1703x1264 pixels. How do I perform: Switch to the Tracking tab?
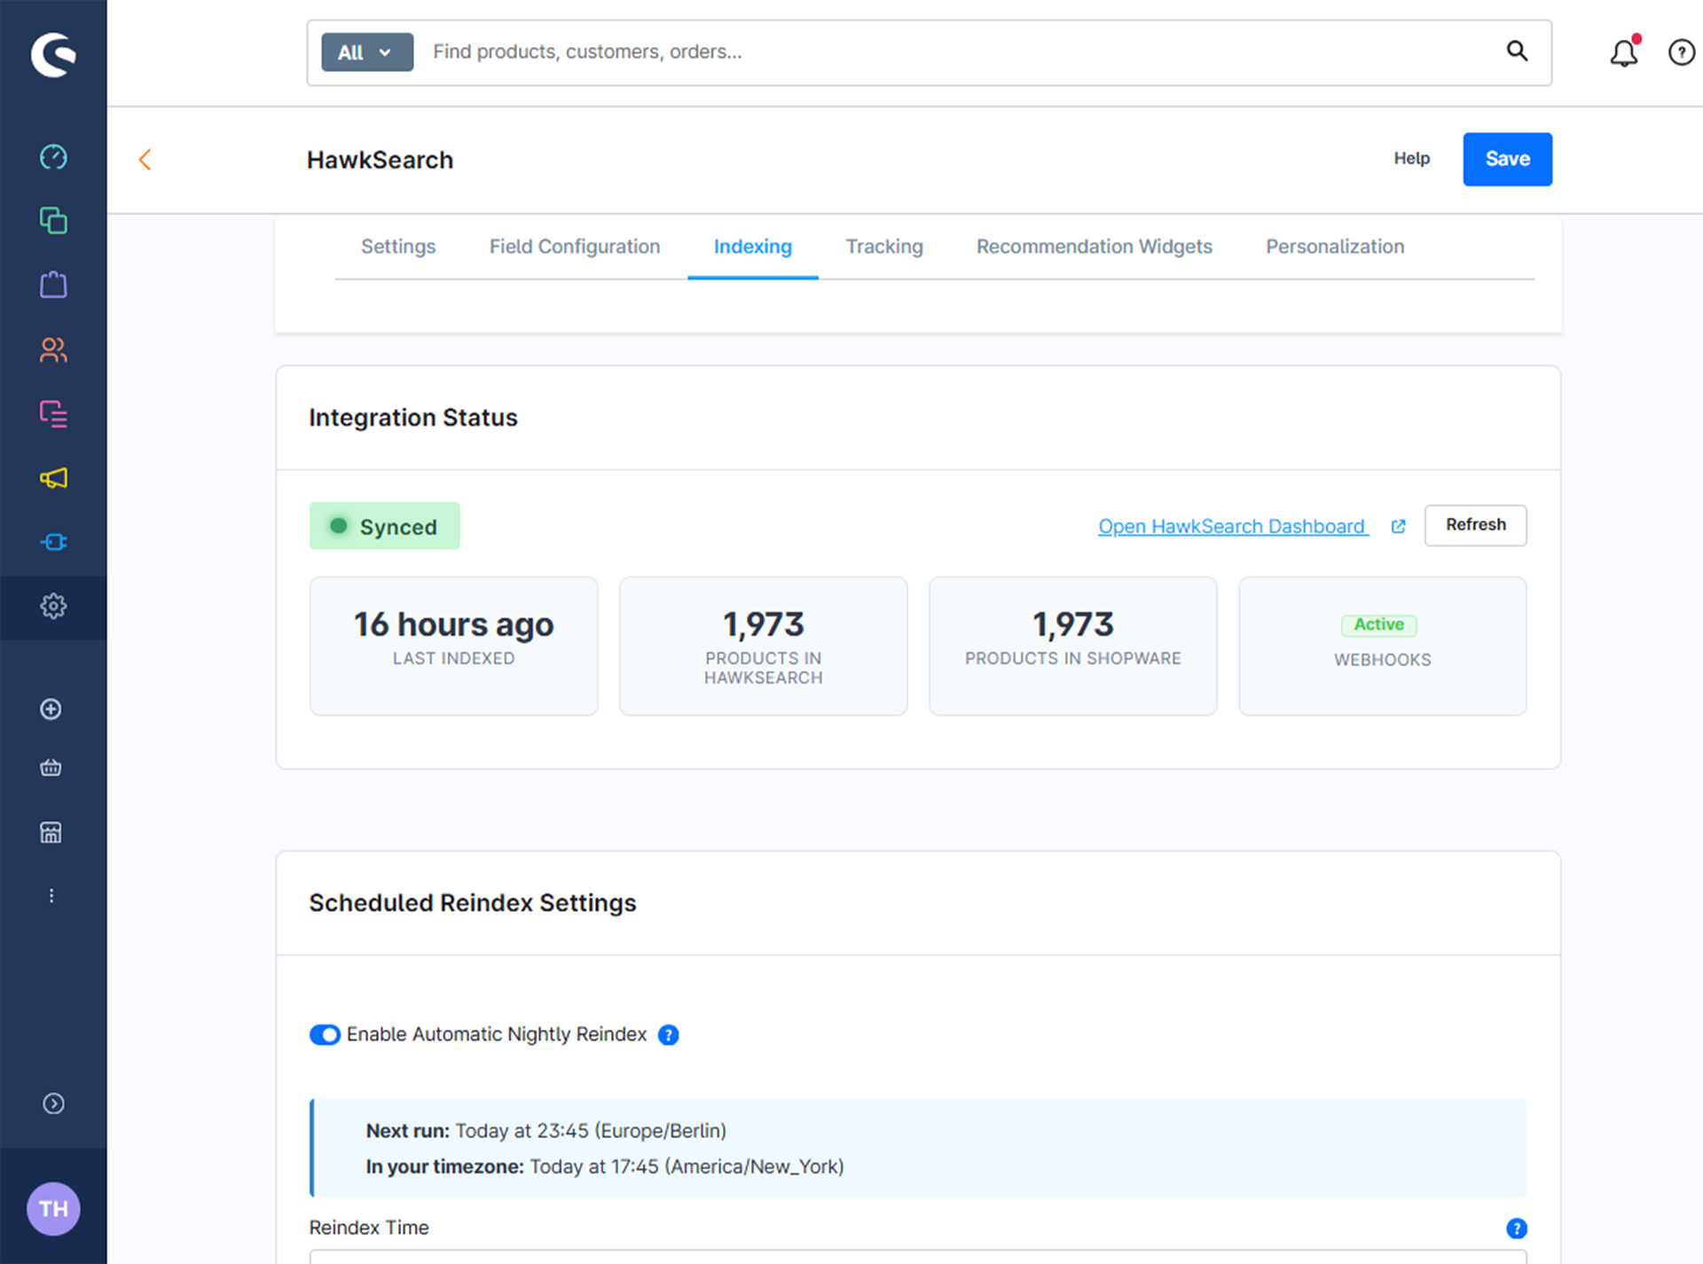coord(884,247)
